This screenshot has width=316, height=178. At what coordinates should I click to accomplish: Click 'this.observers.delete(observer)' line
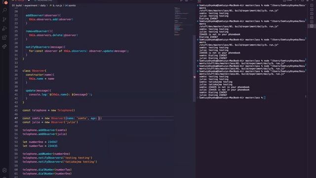tap(53, 35)
